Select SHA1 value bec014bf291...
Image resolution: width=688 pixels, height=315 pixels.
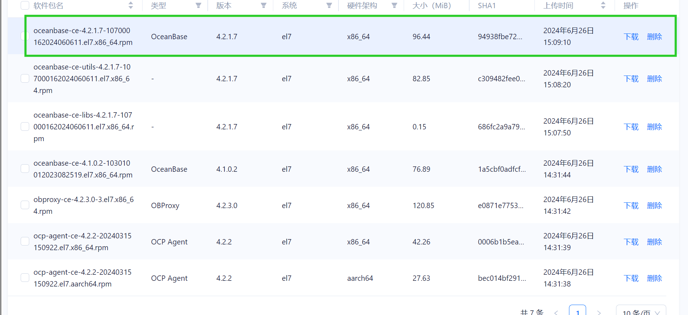(x=502, y=278)
